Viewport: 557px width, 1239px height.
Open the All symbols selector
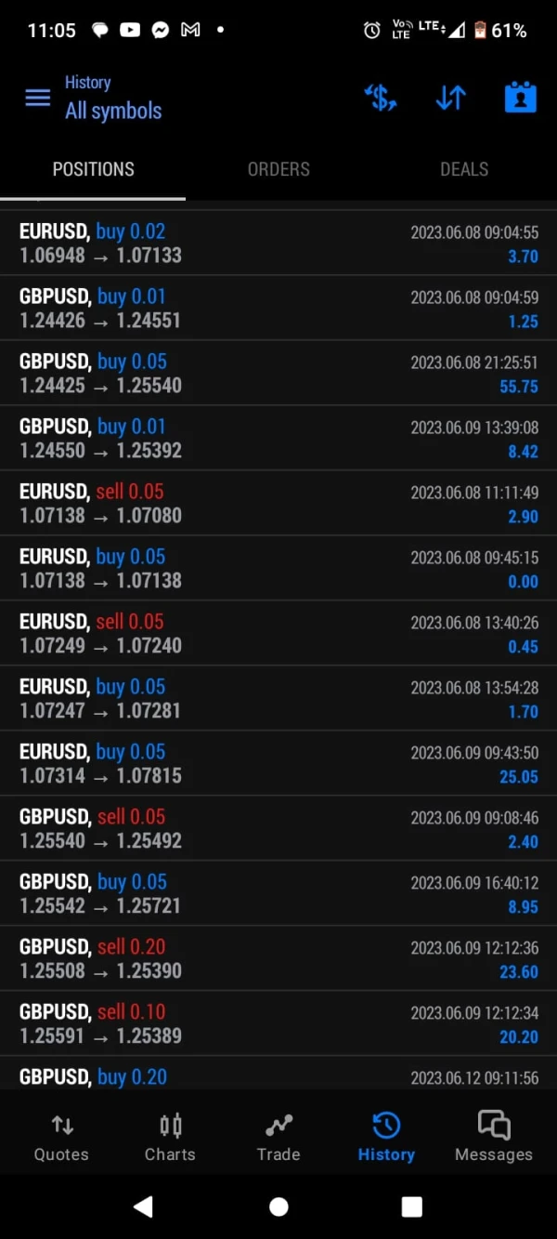coord(113,111)
